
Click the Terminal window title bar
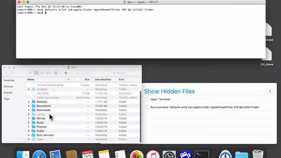(140, 2)
